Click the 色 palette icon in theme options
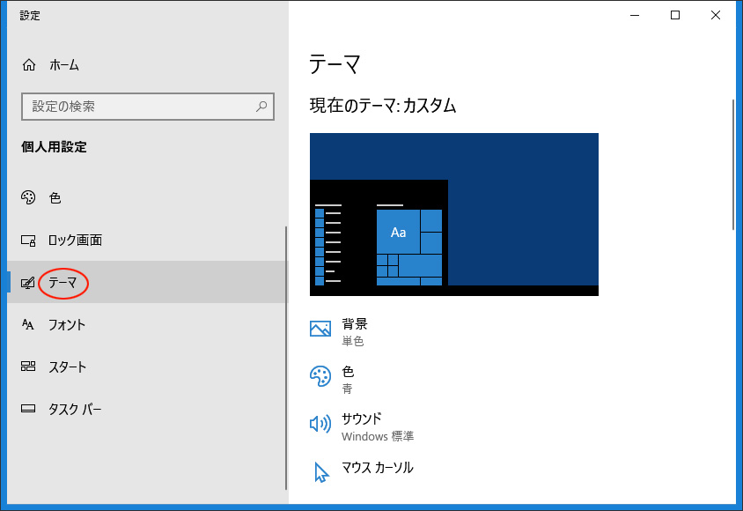Viewport: 743px width, 511px height. 320,376
